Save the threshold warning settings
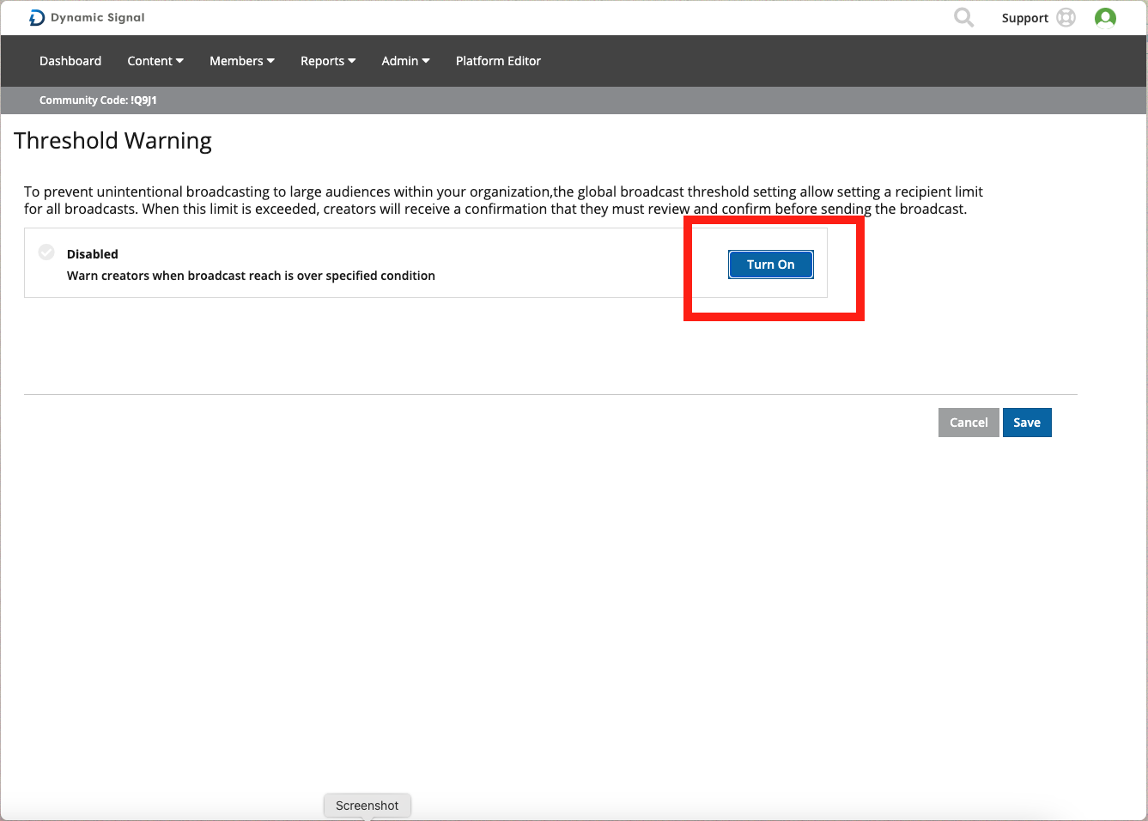Image resolution: width=1148 pixels, height=821 pixels. pyautogui.click(x=1026, y=423)
